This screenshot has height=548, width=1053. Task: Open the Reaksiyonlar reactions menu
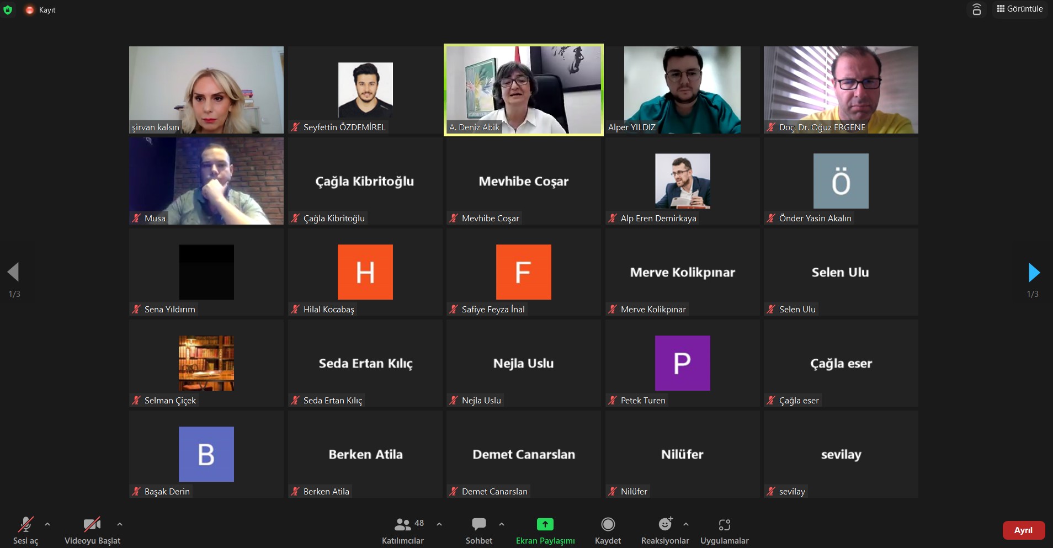pyautogui.click(x=665, y=531)
